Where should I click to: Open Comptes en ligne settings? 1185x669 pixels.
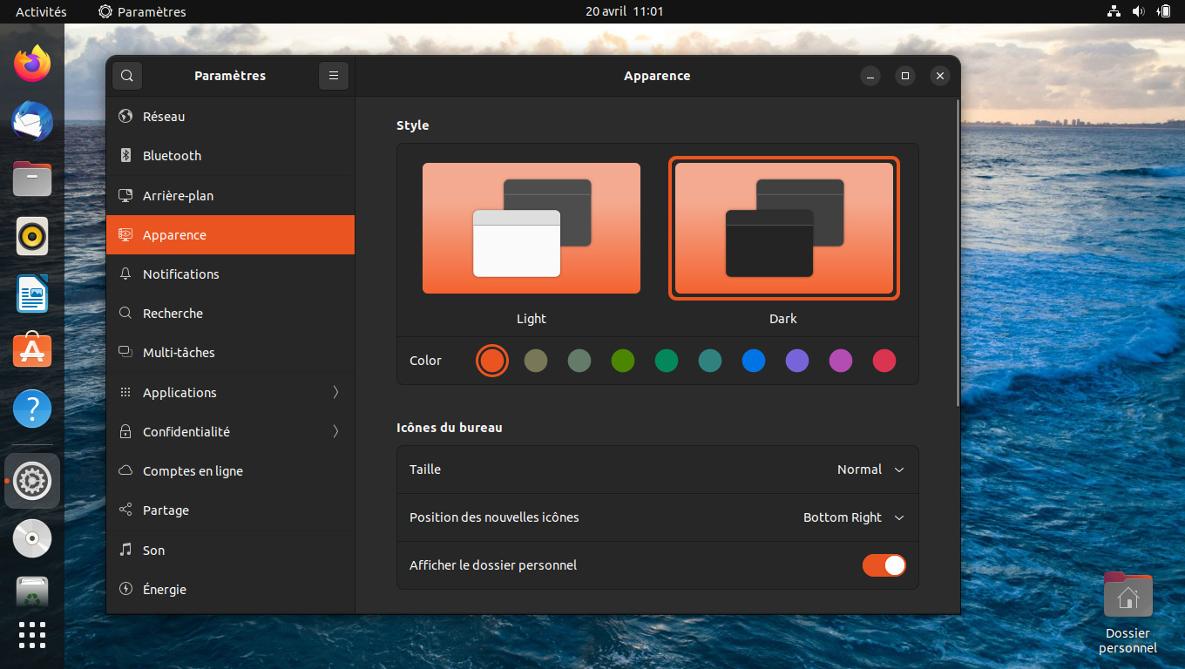(x=230, y=471)
